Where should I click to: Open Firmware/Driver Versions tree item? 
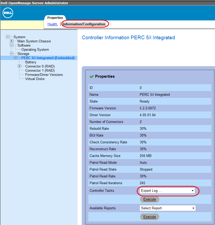point(44,75)
